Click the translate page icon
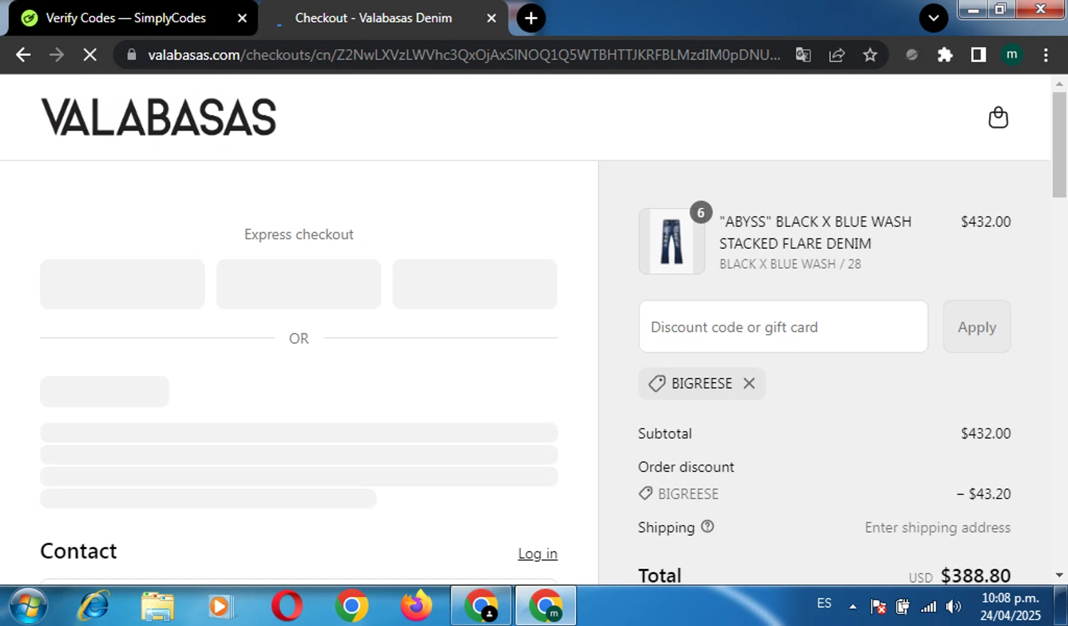1068x626 pixels. point(803,55)
